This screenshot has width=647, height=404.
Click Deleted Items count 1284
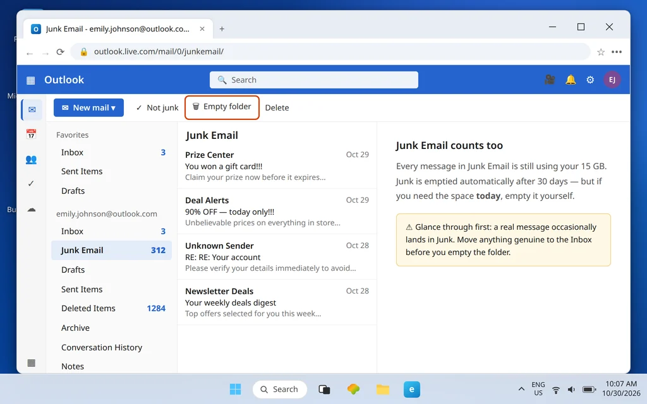pyautogui.click(x=156, y=308)
